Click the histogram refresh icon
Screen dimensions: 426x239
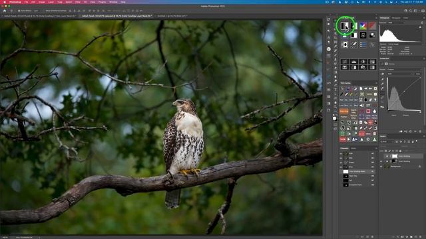point(422,23)
